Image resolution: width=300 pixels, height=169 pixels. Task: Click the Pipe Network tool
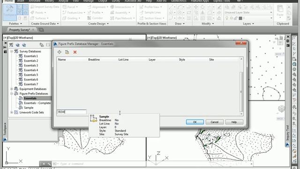(122, 18)
